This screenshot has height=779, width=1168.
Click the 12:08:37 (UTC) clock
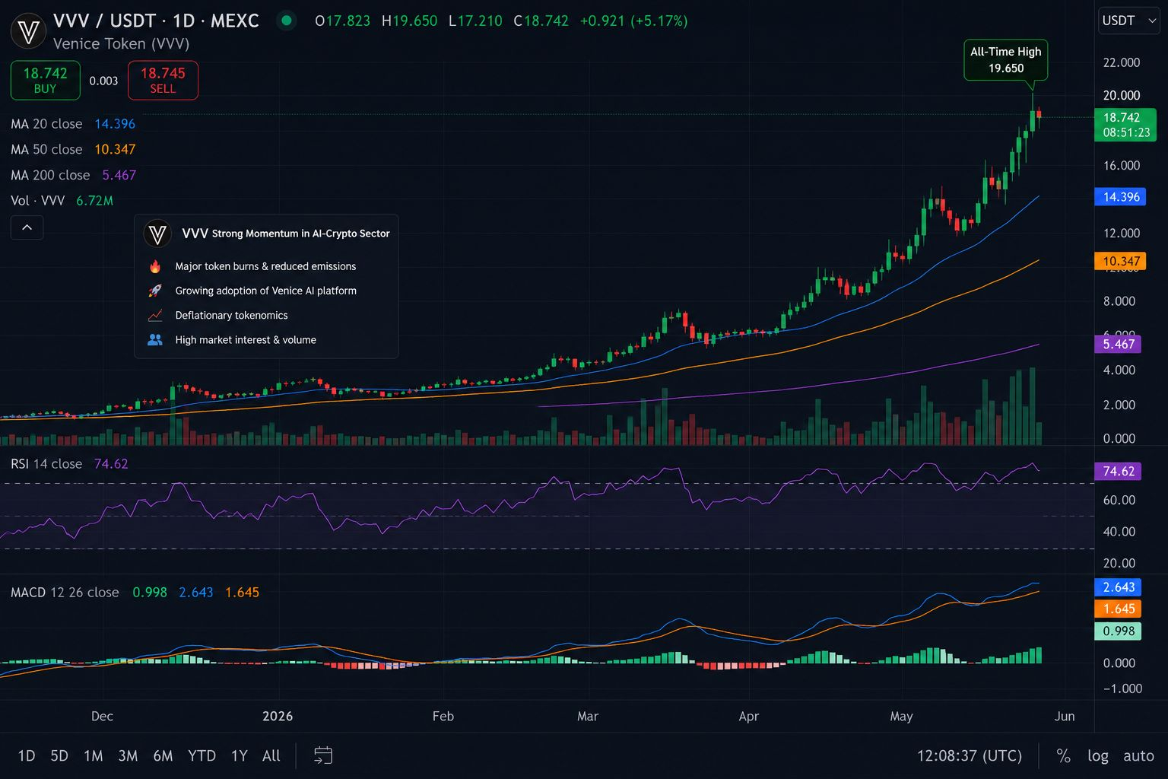[x=969, y=756]
